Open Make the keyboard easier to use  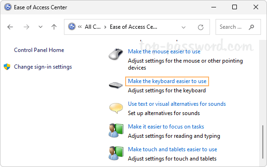(x=167, y=81)
